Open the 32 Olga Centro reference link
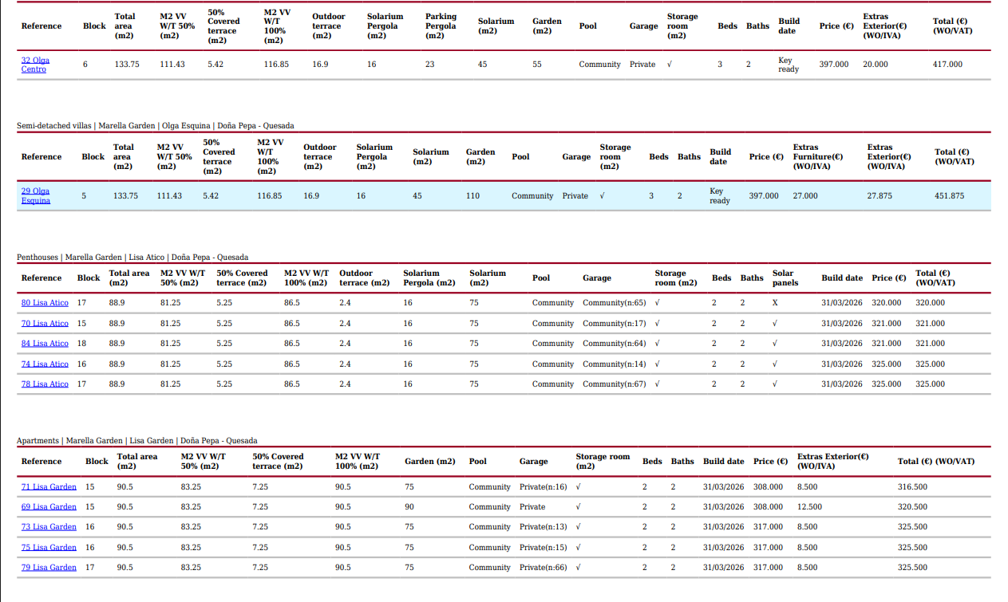This screenshot has width=1008, height=602. pyautogui.click(x=34, y=65)
